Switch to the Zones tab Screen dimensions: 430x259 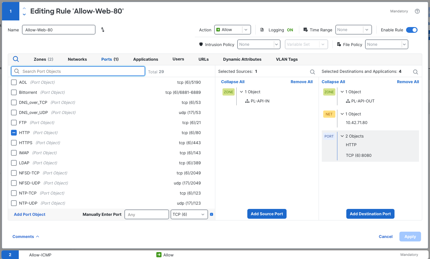click(43, 59)
